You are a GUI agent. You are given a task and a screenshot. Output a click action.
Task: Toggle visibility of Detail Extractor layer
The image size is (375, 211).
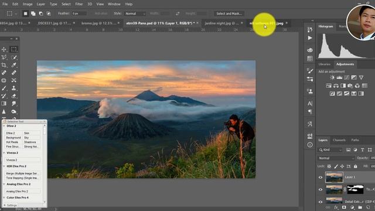pyautogui.click(x=321, y=202)
